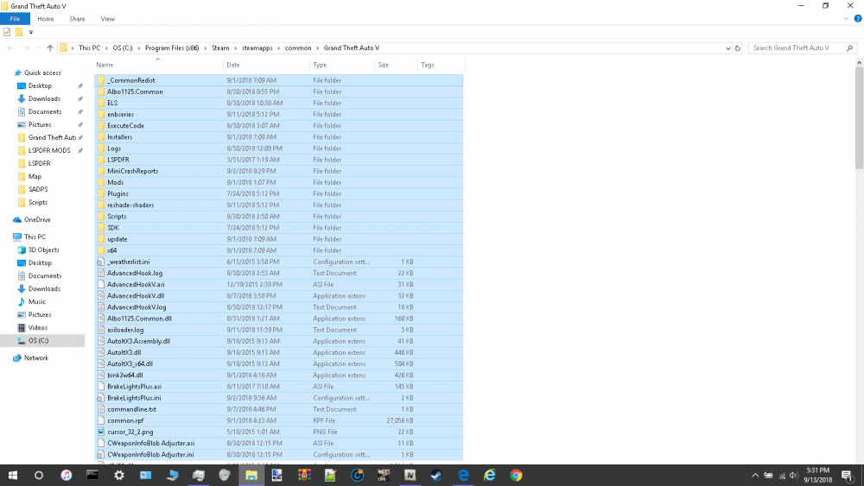Refresh the current folder view
The width and height of the screenshot is (864, 486).
coord(738,47)
